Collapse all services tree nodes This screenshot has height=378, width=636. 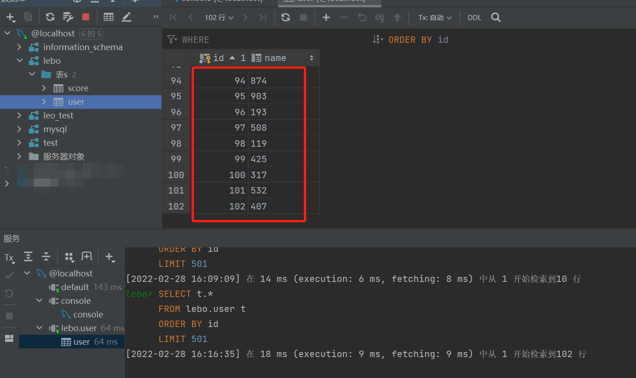[46, 256]
